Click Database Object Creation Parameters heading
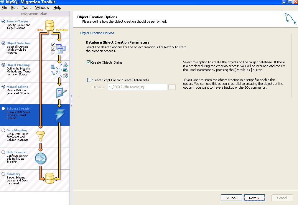The image size is (298, 205). click(x=117, y=42)
